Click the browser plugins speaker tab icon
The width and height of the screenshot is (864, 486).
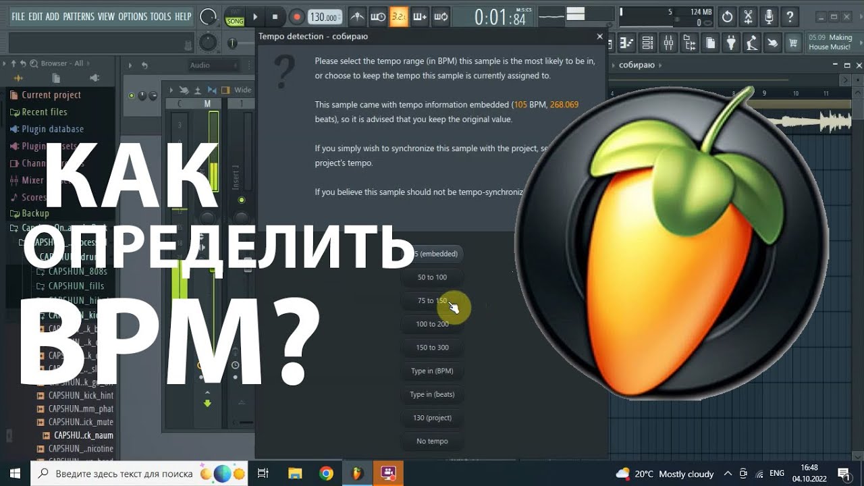pyautogui.click(x=94, y=78)
